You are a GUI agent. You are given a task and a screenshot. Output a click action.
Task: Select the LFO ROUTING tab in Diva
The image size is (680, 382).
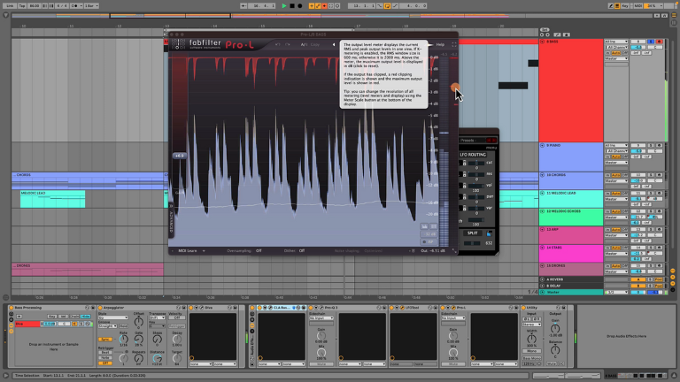point(473,155)
